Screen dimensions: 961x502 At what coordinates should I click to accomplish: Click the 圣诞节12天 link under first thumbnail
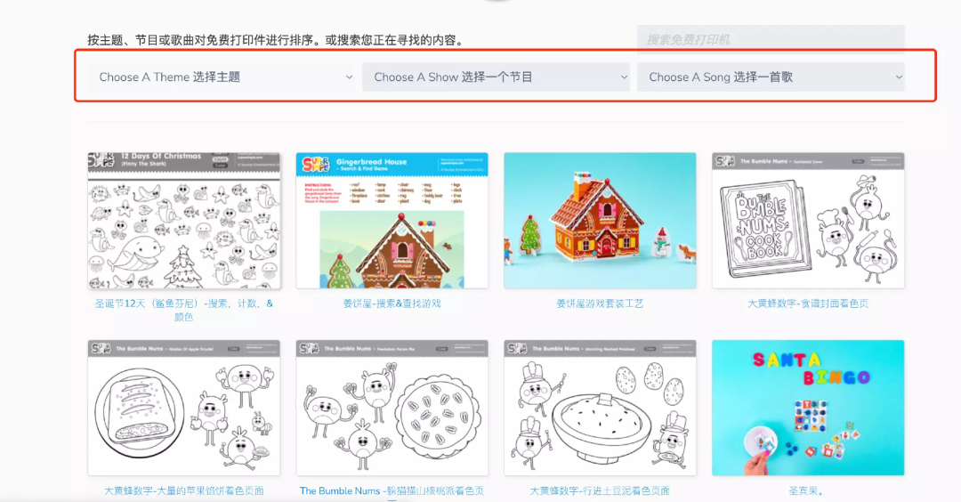184,310
